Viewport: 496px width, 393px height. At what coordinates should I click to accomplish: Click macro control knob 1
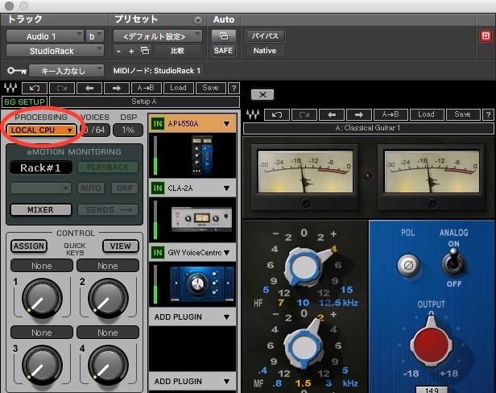(42, 299)
